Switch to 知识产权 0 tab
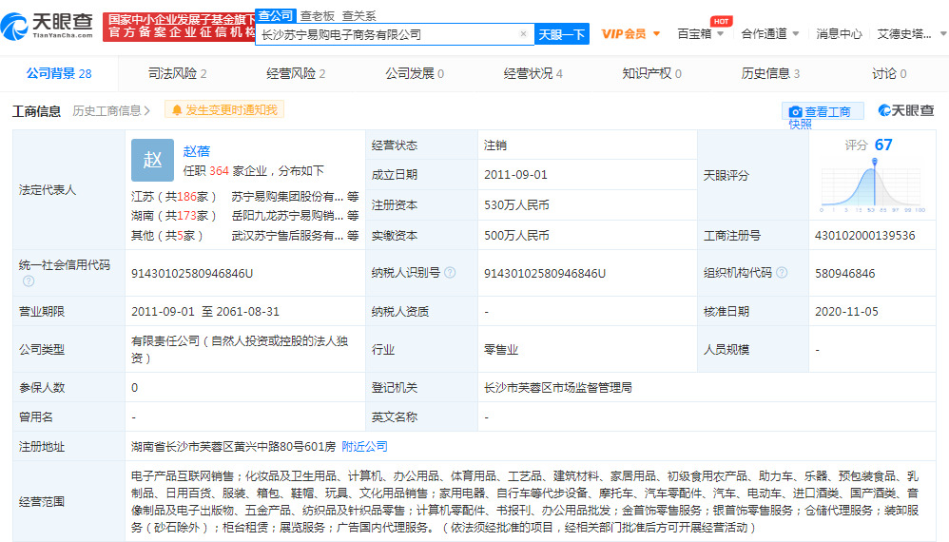 651,74
